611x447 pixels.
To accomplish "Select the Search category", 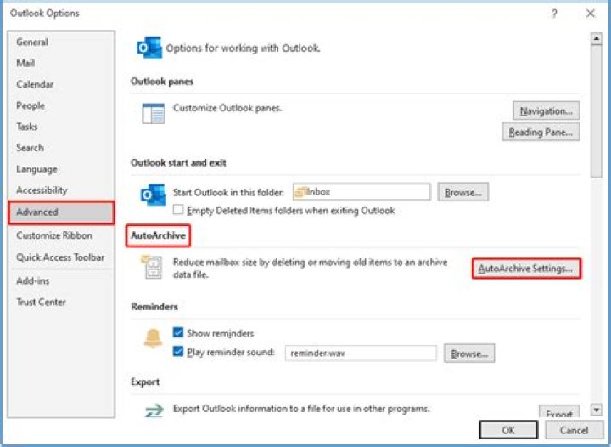I will click(61, 148).
